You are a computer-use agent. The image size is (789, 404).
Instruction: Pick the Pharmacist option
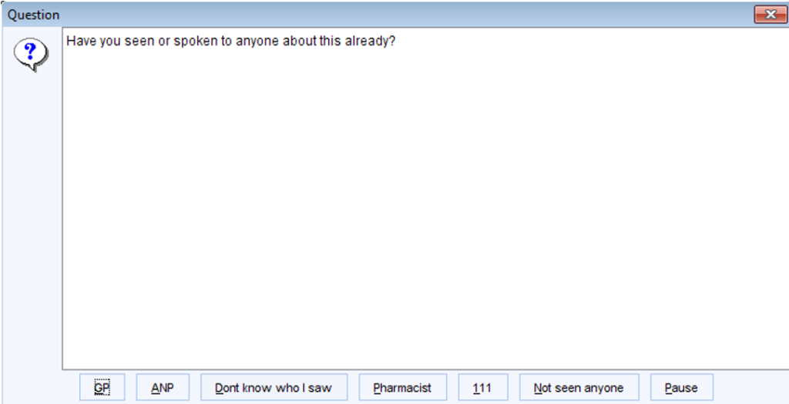pyautogui.click(x=402, y=387)
